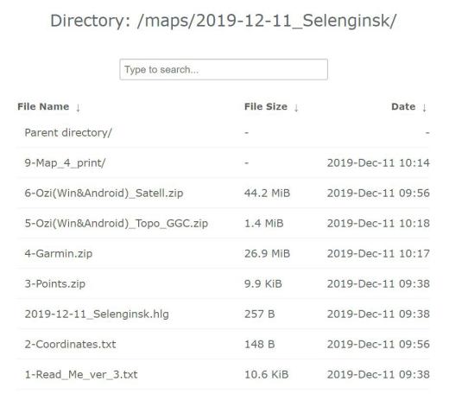Image resolution: width=449 pixels, height=394 pixels.
Task: Sort by the File Name column header
Action: pos(43,106)
